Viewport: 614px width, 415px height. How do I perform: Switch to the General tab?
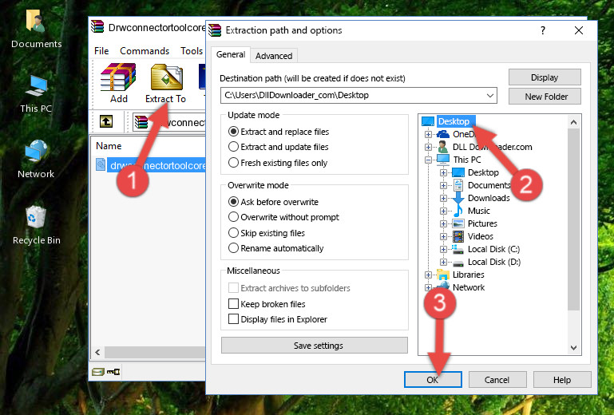231,54
